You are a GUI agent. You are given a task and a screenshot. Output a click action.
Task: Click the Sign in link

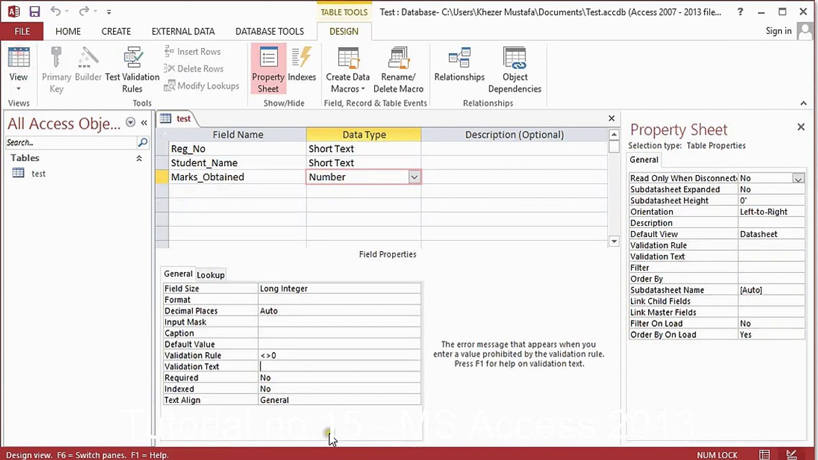point(778,31)
